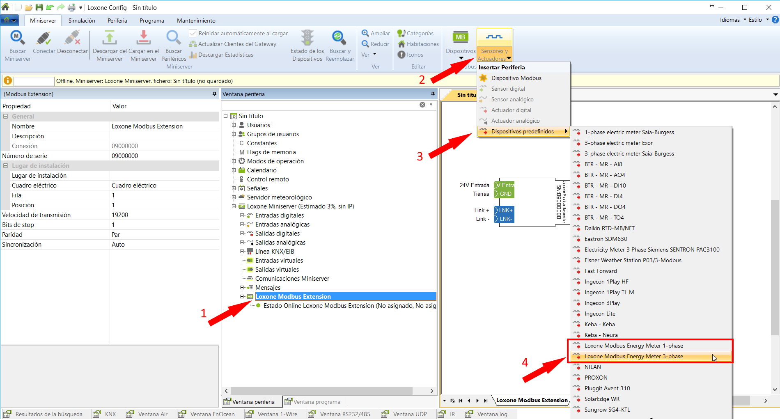Click Descargar del Miniserver icon
This screenshot has width=780, height=419.
point(109,38)
